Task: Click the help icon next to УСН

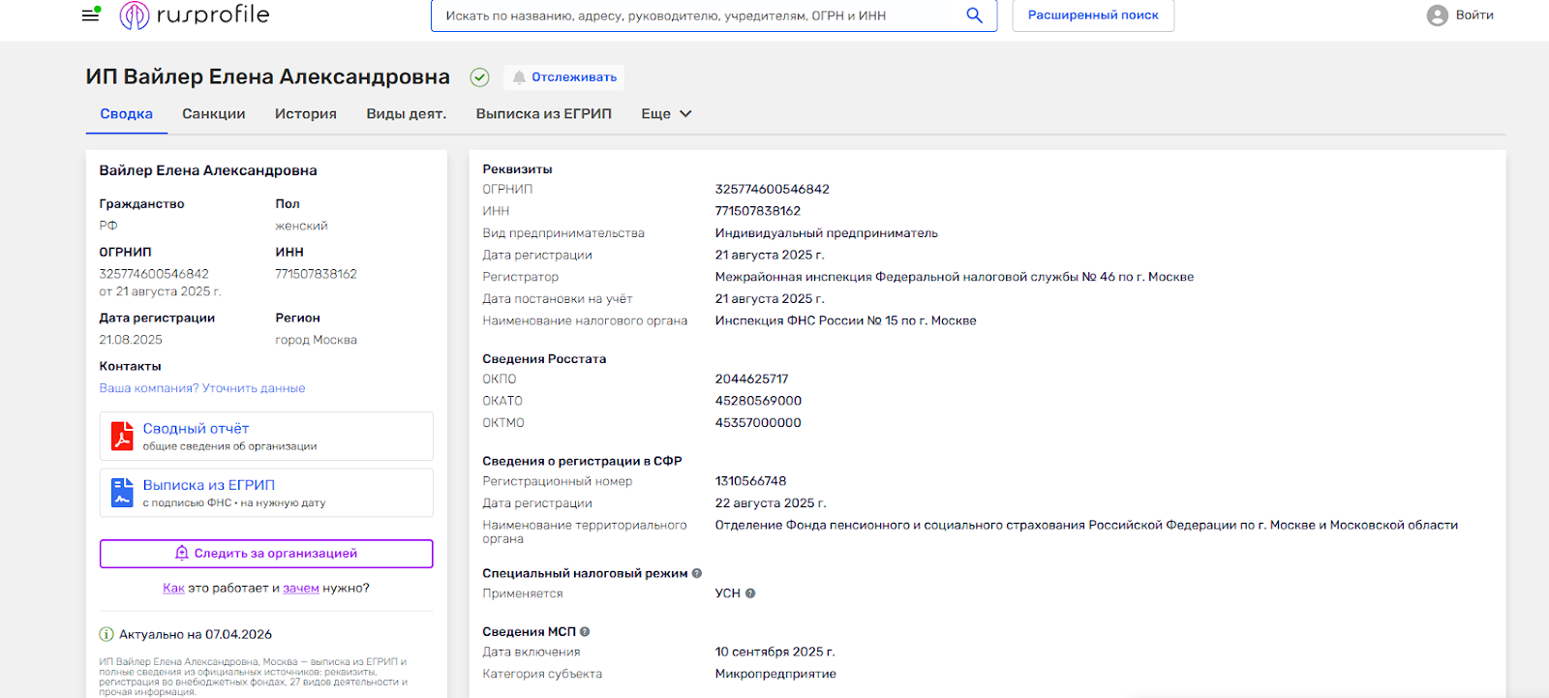Action: pyautogui.click(x=750, y=593)
